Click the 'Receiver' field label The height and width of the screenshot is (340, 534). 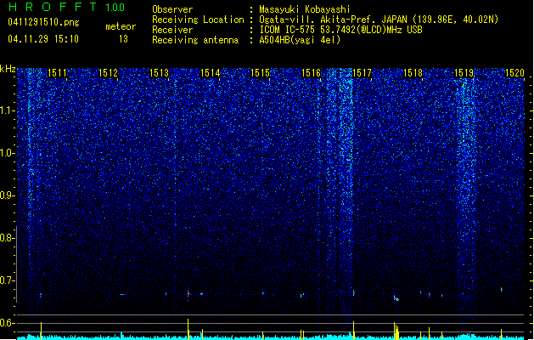click(172, 30)
